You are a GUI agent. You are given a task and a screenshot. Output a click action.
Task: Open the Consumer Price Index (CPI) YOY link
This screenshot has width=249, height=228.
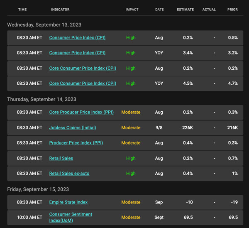77,53
